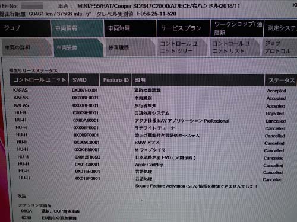Select the SWID 0X009C0001 cell
Viewport: 297px width, 222px height.
[x=87, y=142]
